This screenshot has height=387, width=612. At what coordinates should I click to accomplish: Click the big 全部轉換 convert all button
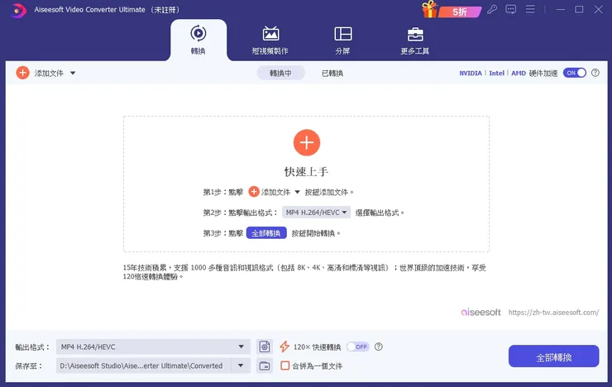pyautogui.click(x=553, y=356)
